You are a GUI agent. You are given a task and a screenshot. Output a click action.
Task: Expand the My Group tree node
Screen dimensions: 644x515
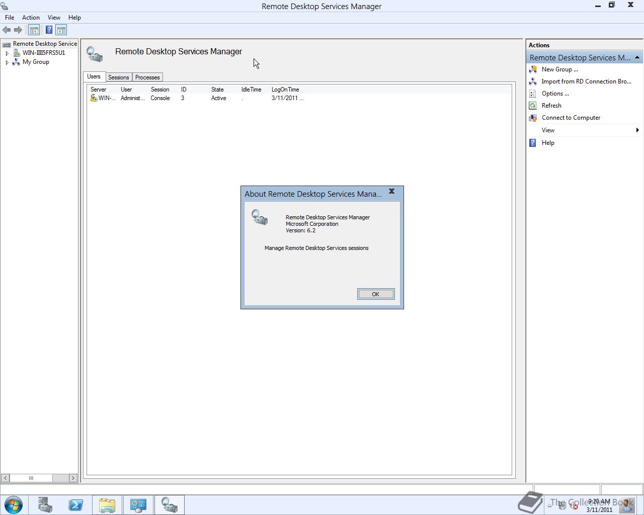7,62
